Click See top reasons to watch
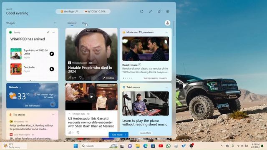The image size is (267, 150). point(155,78)
